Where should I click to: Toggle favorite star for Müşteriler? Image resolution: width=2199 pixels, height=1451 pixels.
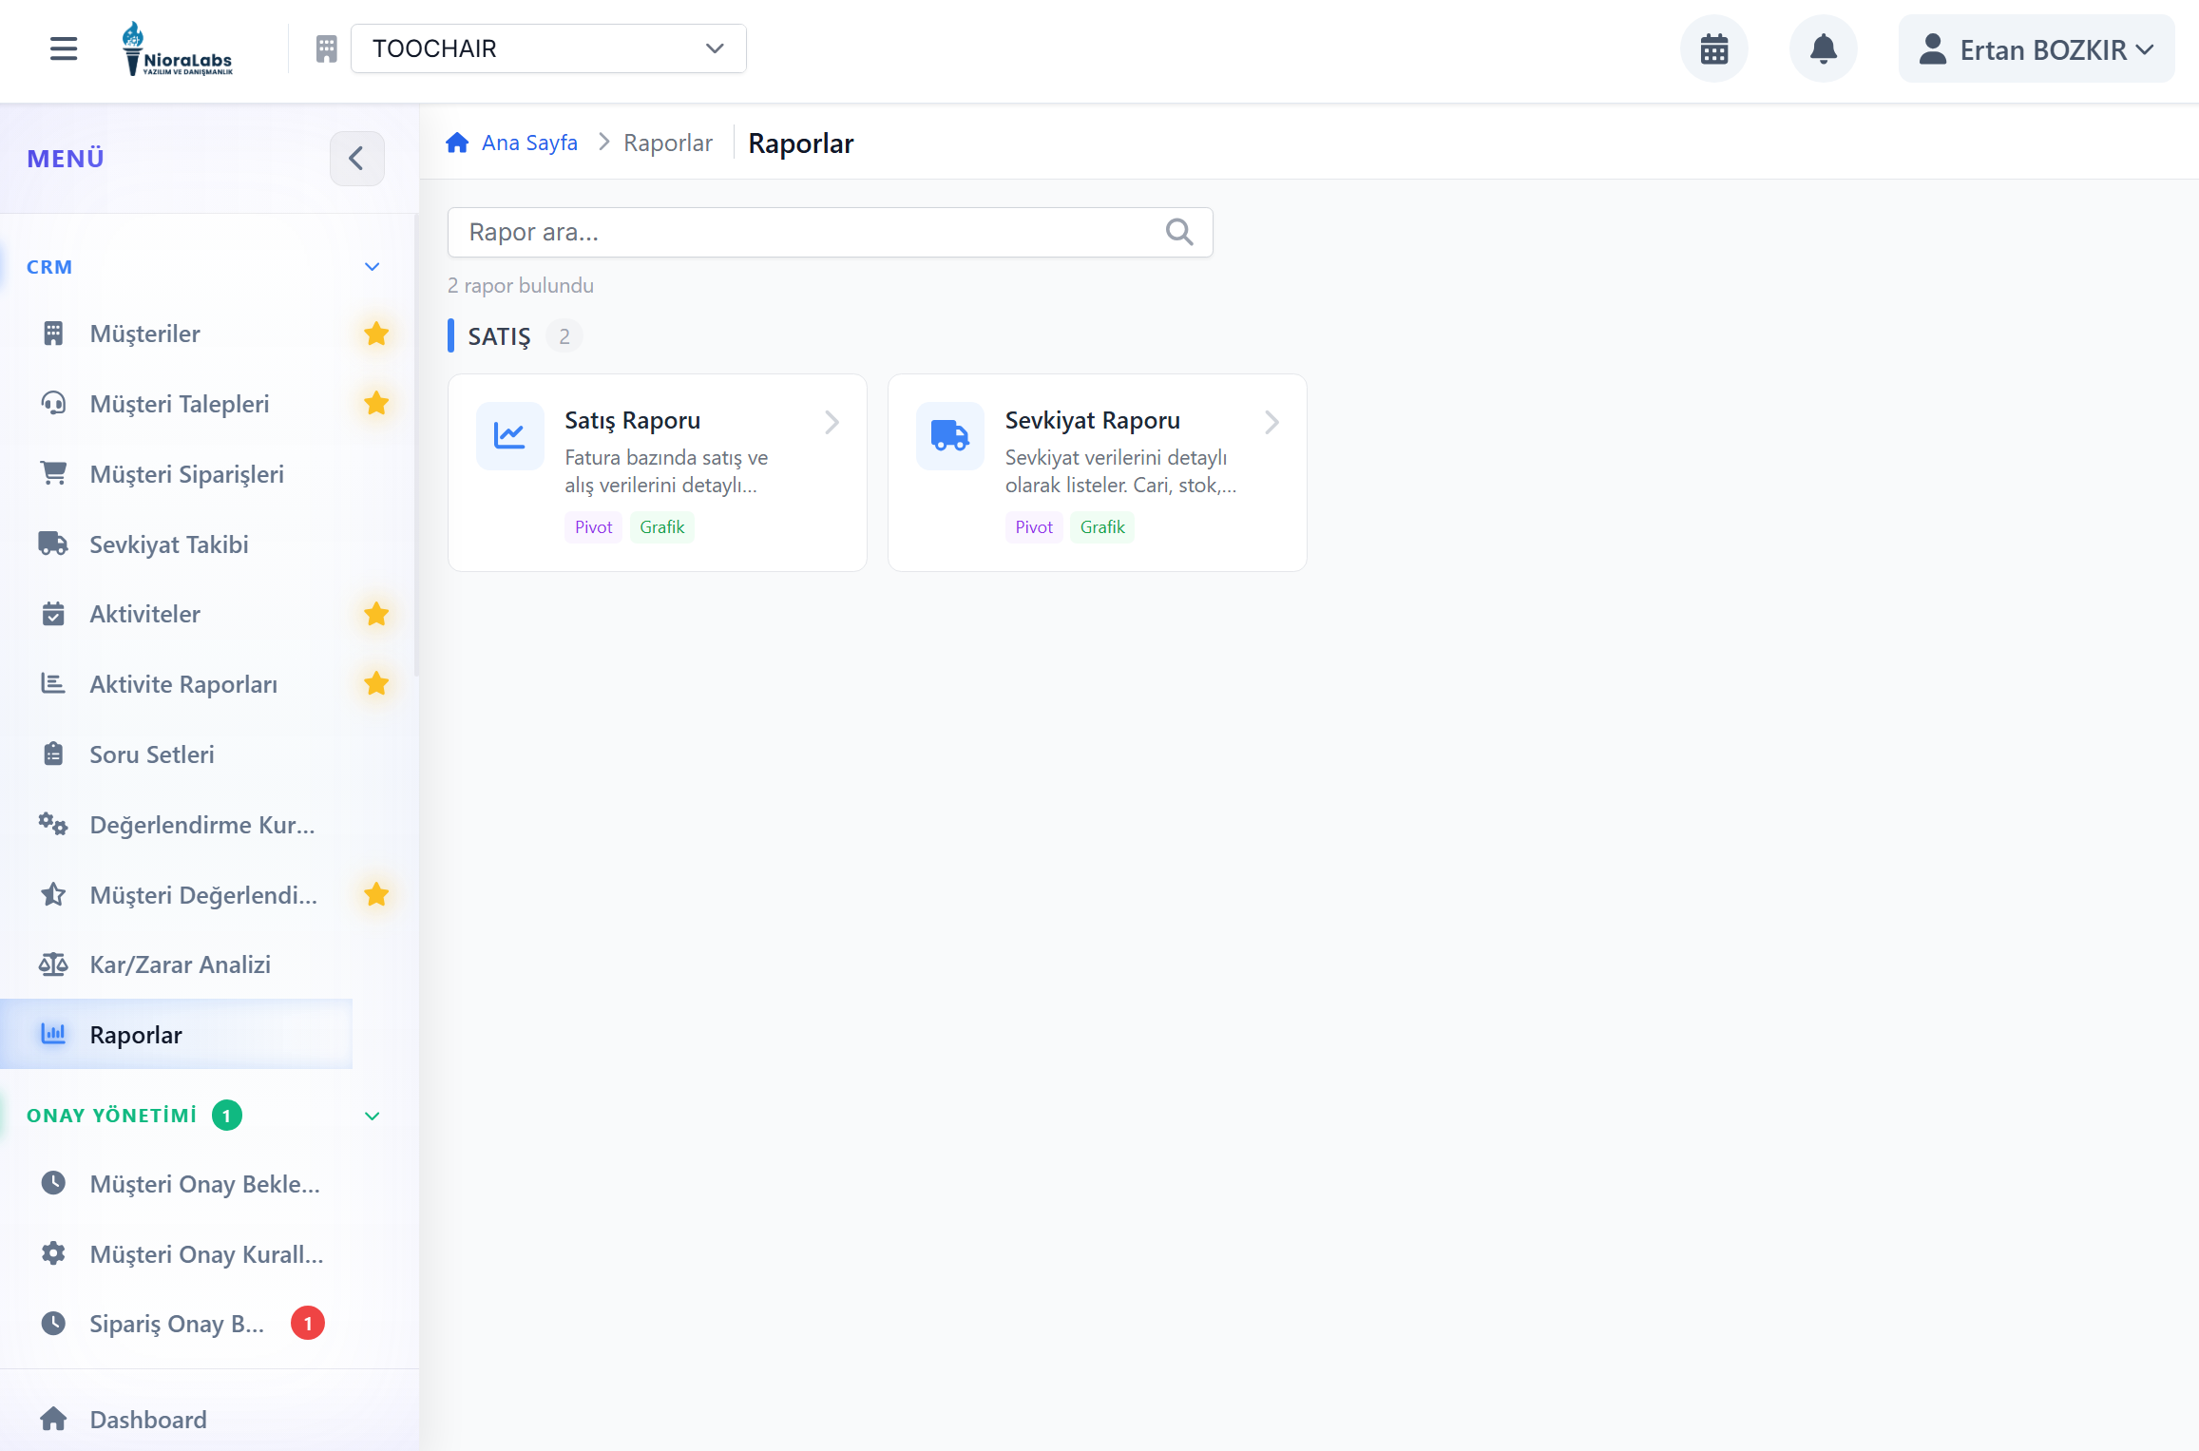pos(376,334)
